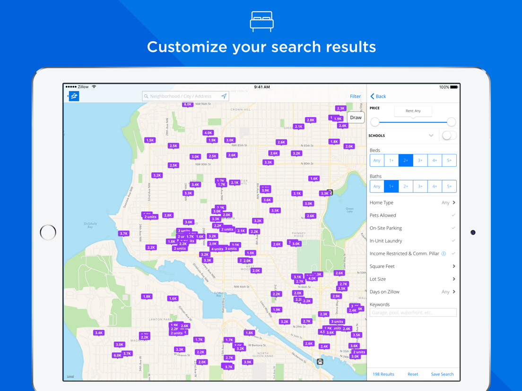The image size is (522, 391).
Task: Click the price range slider track
Action: coord(413,122)
